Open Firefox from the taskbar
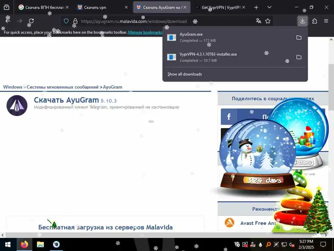334x251 pixels. point(24,244)
